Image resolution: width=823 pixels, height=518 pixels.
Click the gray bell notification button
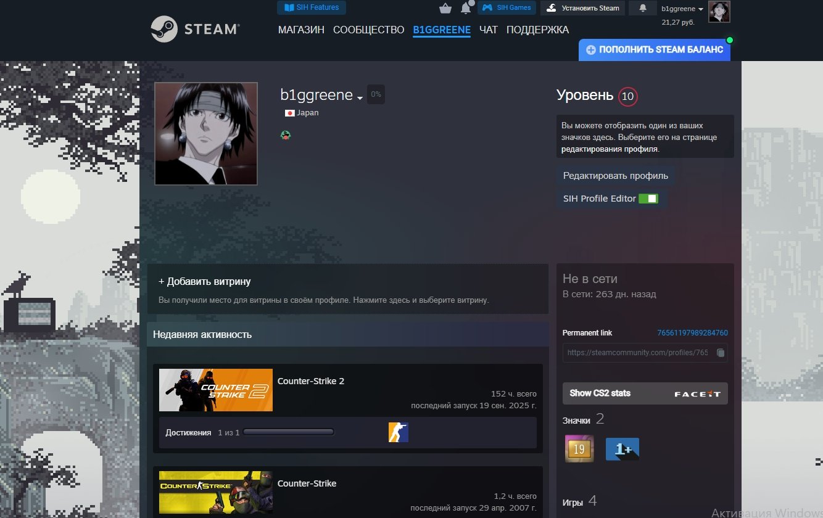click(x=643, y=8)
